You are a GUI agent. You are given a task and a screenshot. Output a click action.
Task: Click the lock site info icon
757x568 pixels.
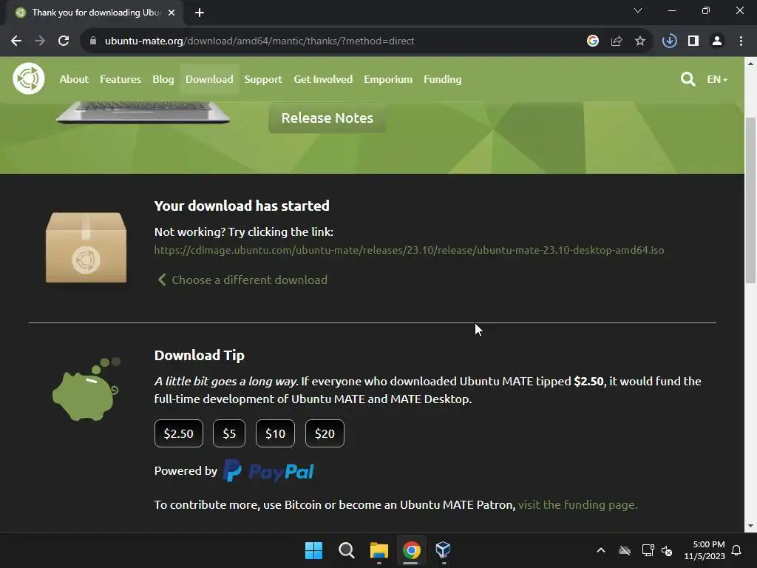[93, 41]
